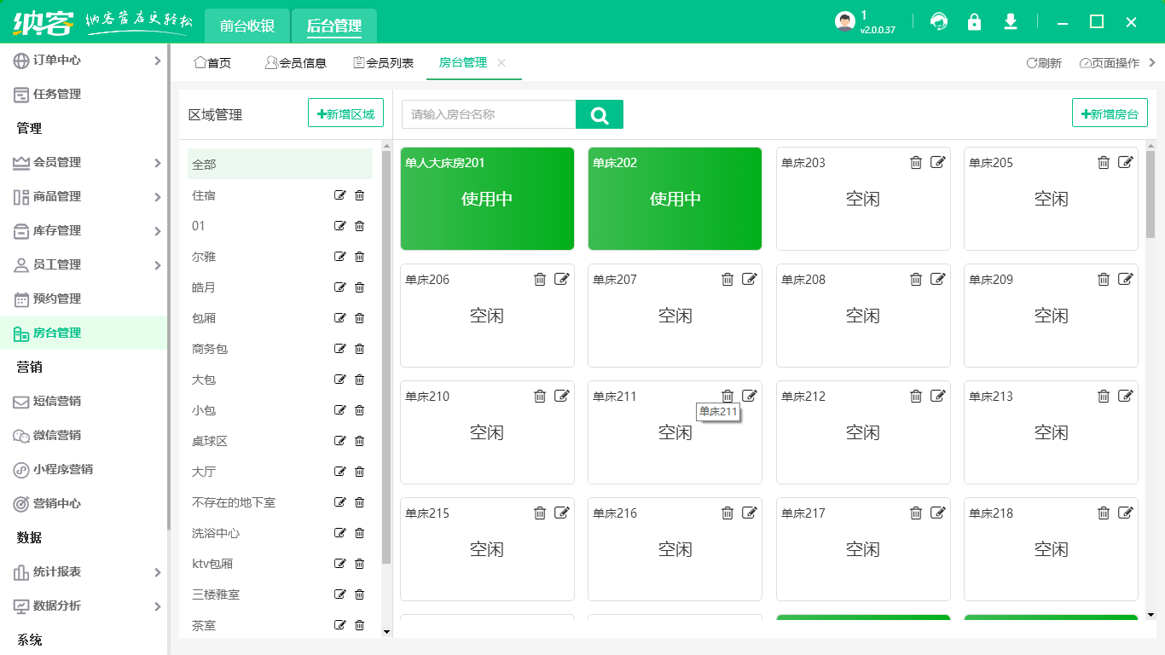Edit room 单床205 with pencil icon
This screenshot has width=1165, height=655.
click(1126, 162)
